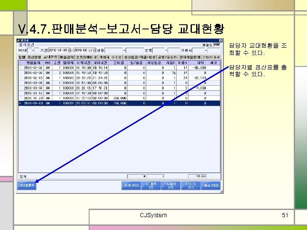Click the 40 출력 (F5) button
Image resolution: width=307 pixels, height=230 pixels.
151,185
